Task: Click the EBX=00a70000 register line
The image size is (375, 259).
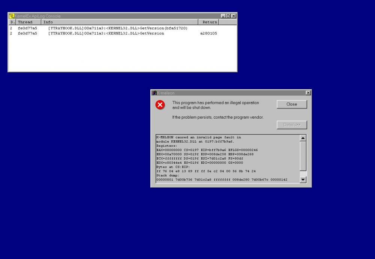Action: (205, 154)
